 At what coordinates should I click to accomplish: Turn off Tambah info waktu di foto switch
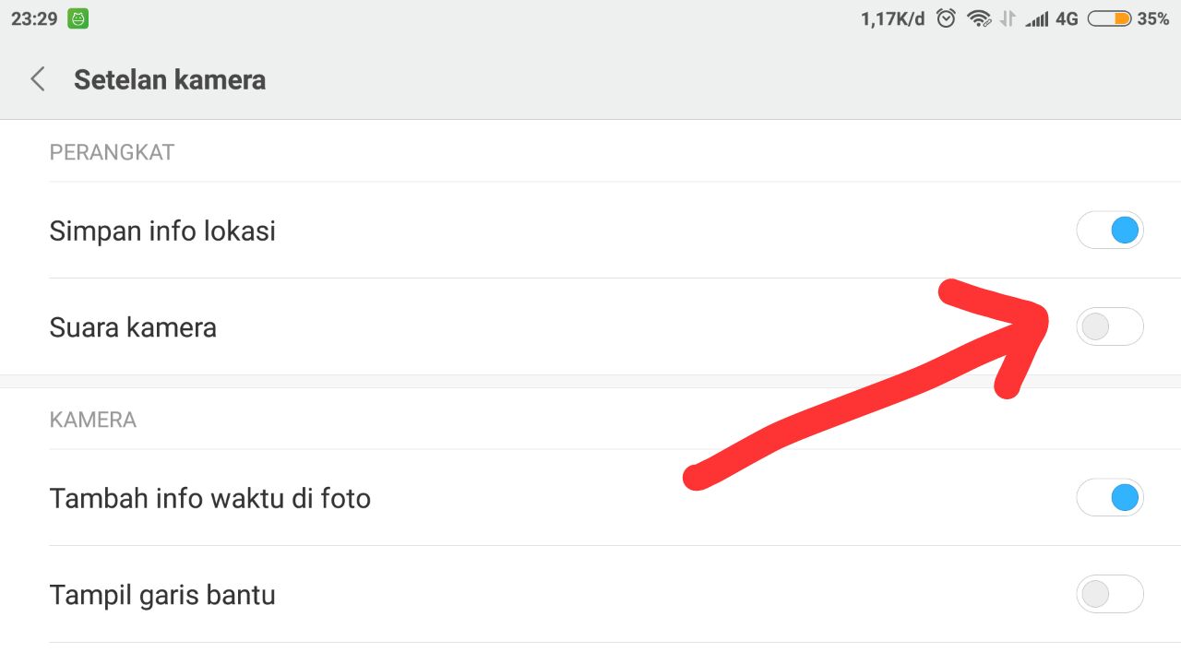[1110, 498]
